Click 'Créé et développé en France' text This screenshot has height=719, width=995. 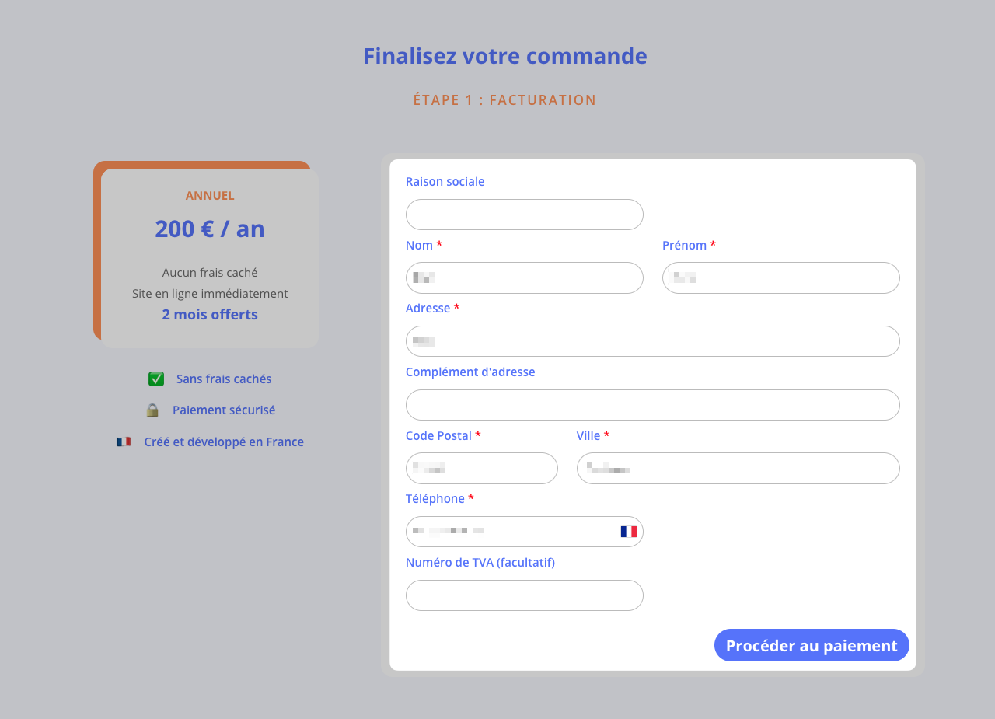click(224, 442)
